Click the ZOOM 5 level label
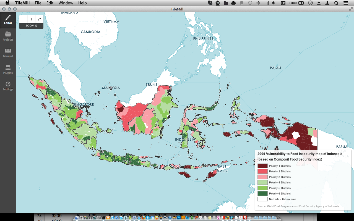The height and width of the screenshot is (221, 354). click(31, 26)
